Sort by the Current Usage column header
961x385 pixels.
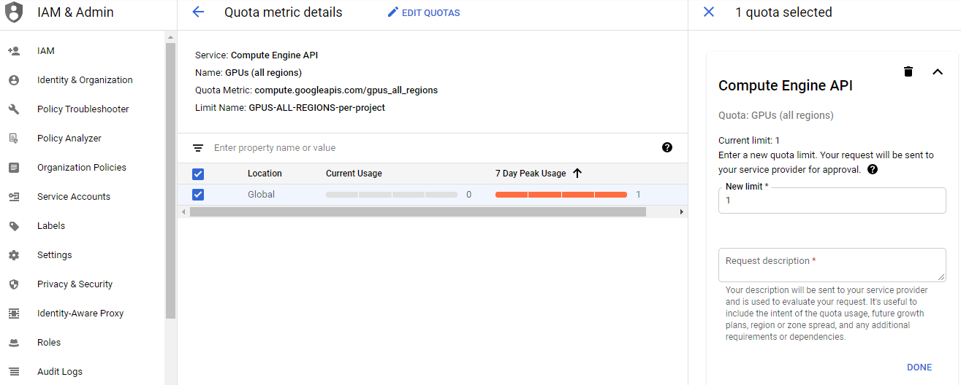click(x=354, y=174)
